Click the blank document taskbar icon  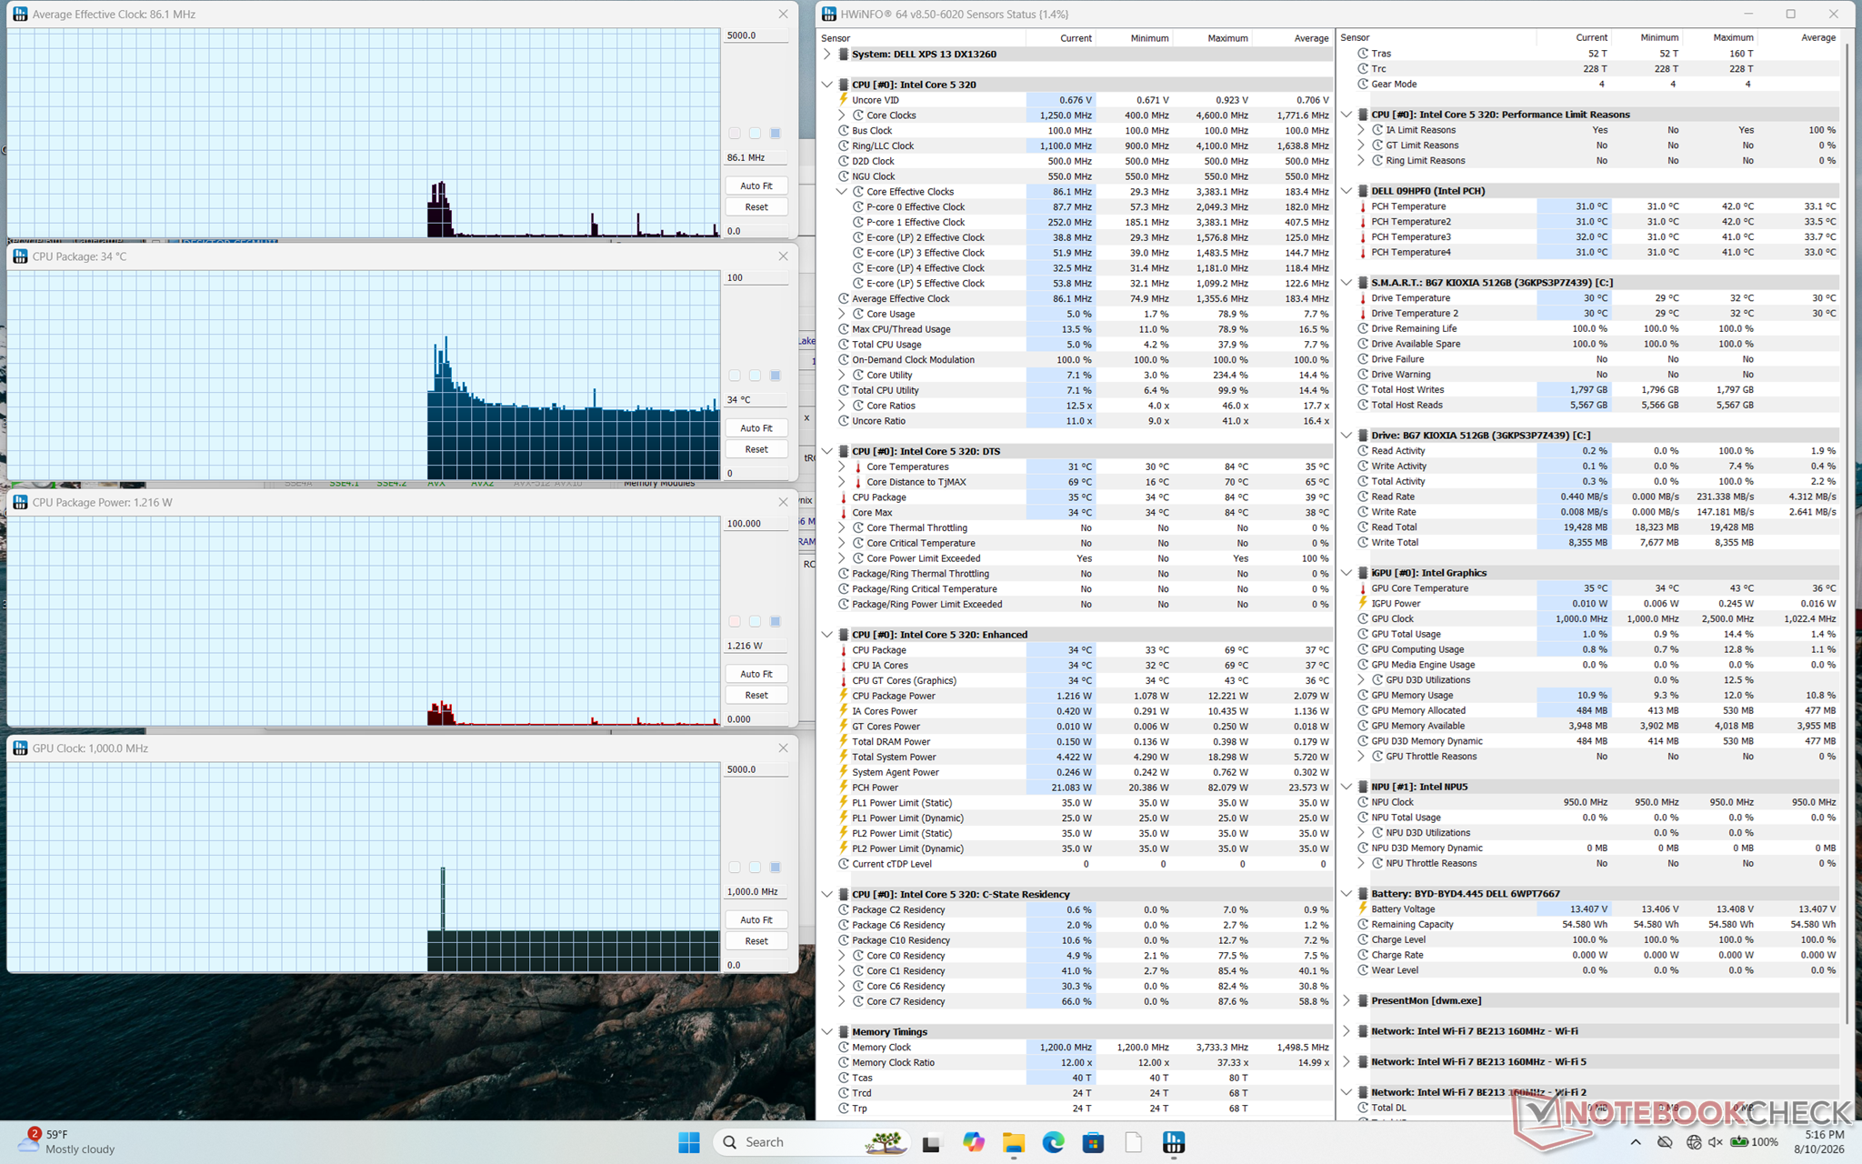coord(1133,1142)
